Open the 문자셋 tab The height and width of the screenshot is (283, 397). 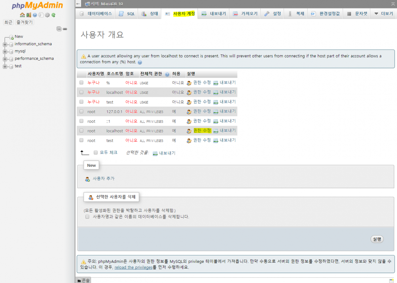click(x=357, y=14)
